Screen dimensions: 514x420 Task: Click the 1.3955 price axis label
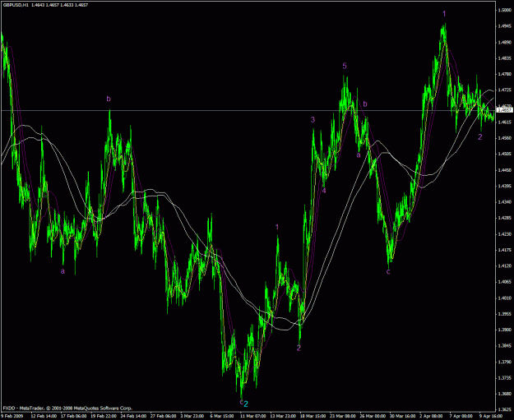pos(505,314)
